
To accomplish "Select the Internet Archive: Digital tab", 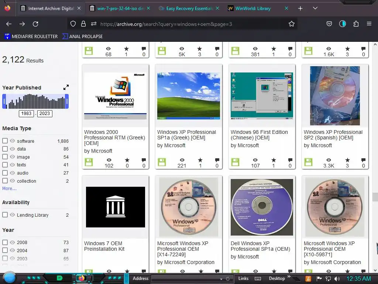I will 50,9.
